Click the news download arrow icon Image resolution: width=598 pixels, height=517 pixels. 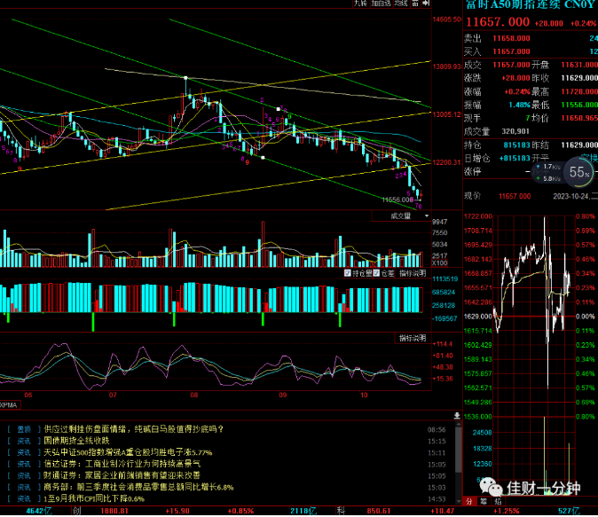[x=457, y=416]
